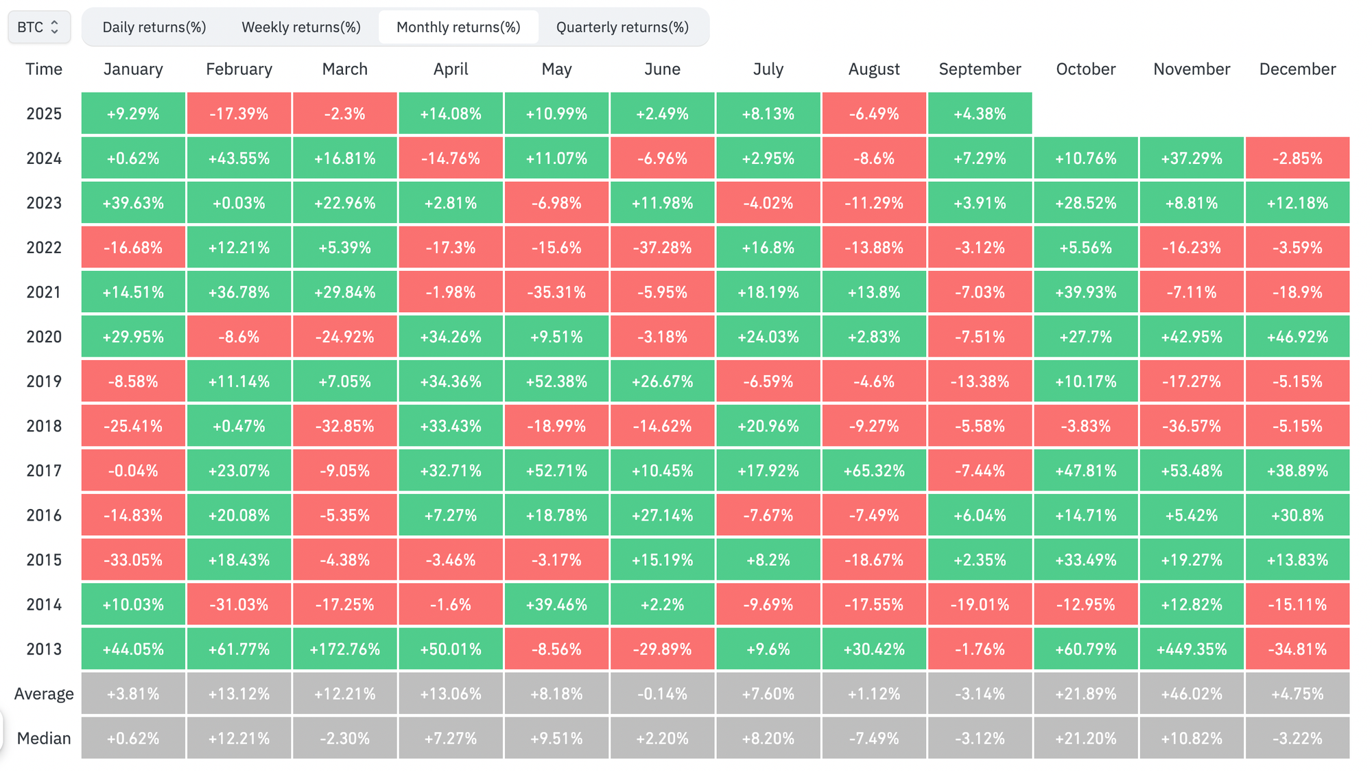The height and width of the screenshot is (771, 1372).
Task: Select the October Average cell showing +21.89%
Action: [x=1085, y=693]
